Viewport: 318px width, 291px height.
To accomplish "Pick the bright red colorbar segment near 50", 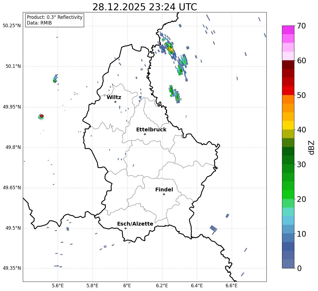I will (288, 91).
